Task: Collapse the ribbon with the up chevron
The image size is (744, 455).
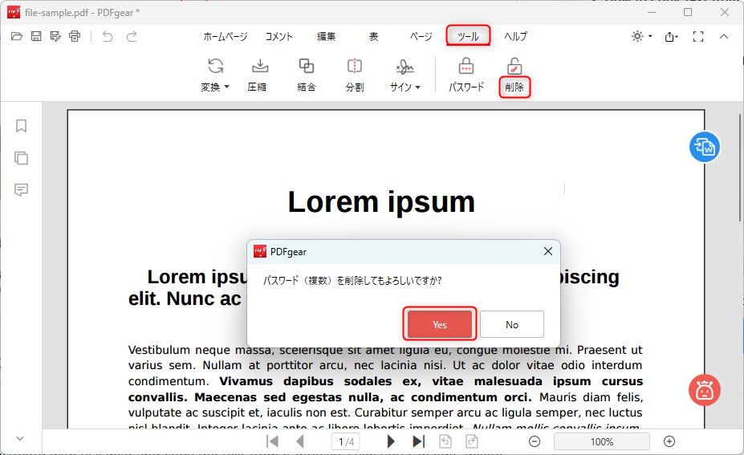Action: (724, 37)
